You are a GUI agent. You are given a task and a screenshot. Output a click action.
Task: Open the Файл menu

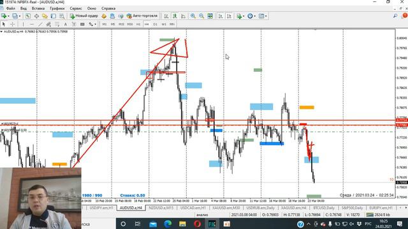pyautogui.click(x=11, y=8)
